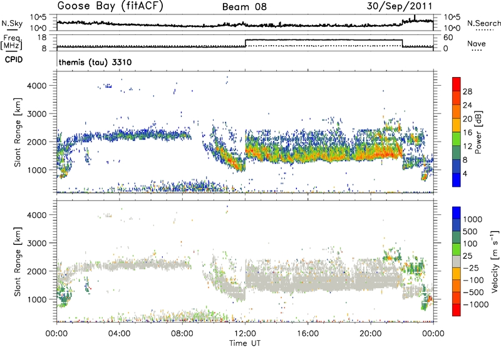Click the "Slant Range [km]" label of the power panel
The width and height of the screenshot is (501, 347).
click(17, 133)
